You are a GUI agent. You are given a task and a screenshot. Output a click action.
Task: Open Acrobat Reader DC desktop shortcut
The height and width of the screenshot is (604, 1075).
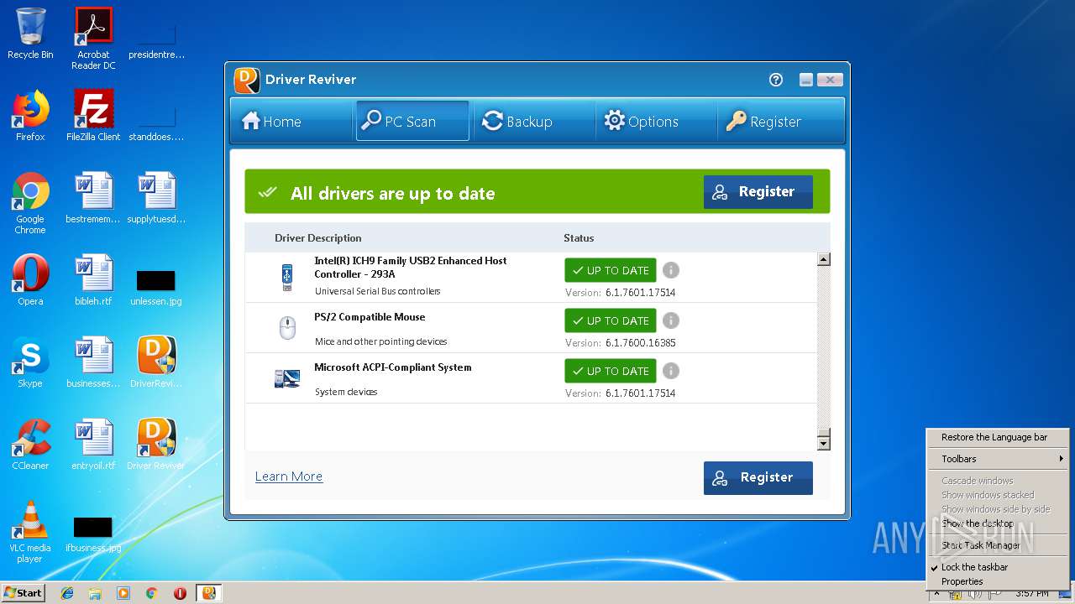pos(93,39)
